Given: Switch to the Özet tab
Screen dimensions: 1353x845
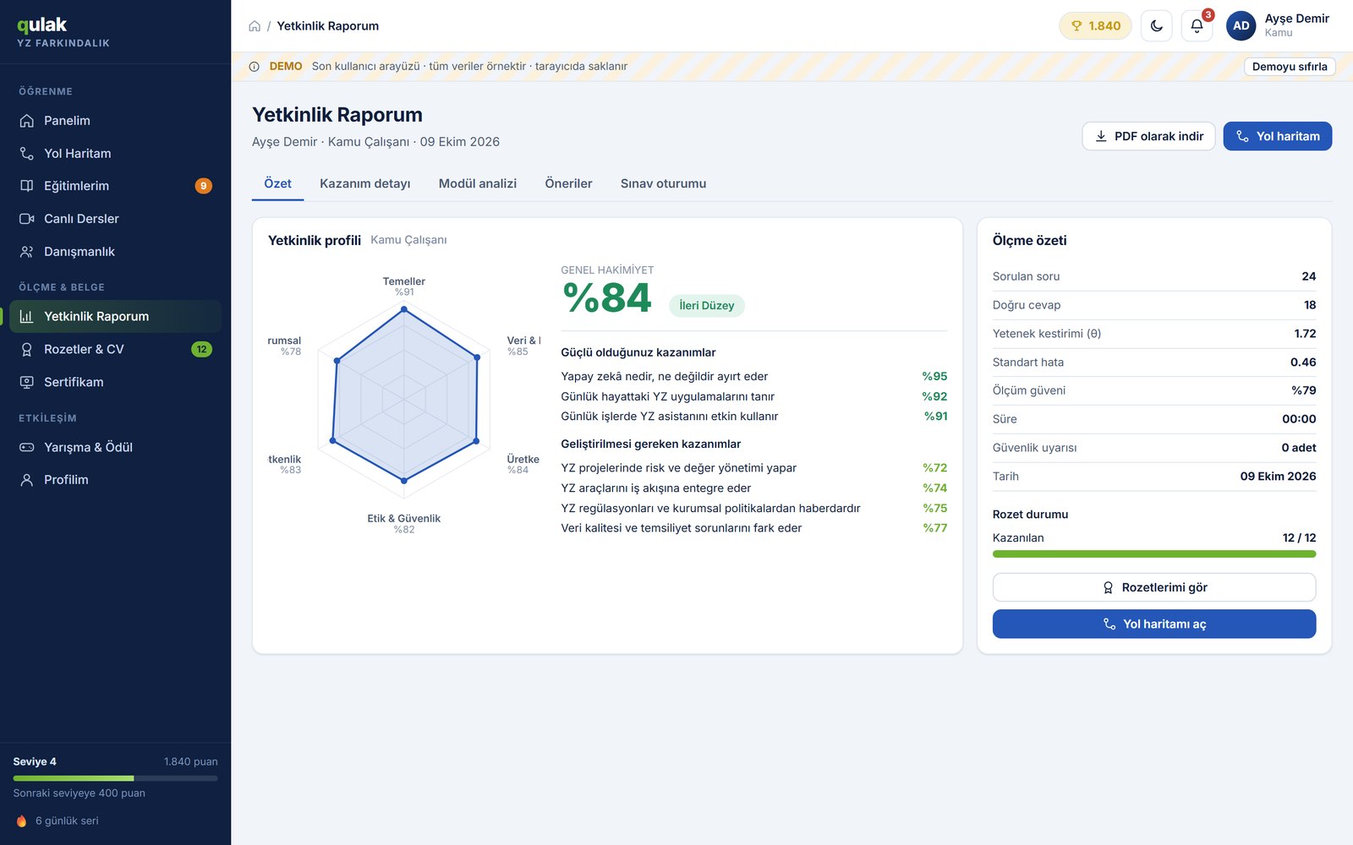Looking at the screenshot, I should (277, 183).
